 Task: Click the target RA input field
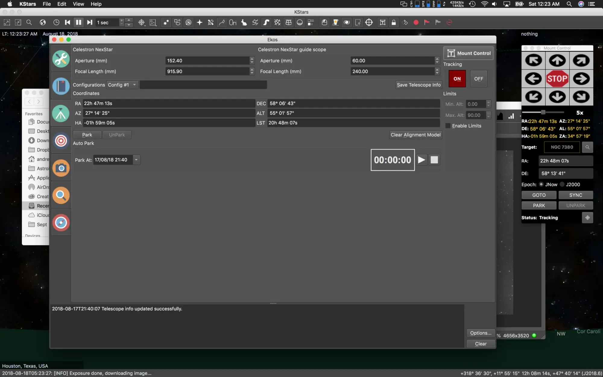click(565, 161)
